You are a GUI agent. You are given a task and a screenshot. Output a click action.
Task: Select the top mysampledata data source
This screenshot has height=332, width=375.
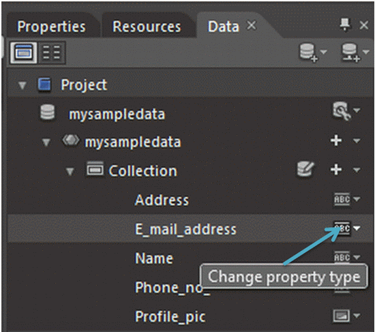click(117, 115)
